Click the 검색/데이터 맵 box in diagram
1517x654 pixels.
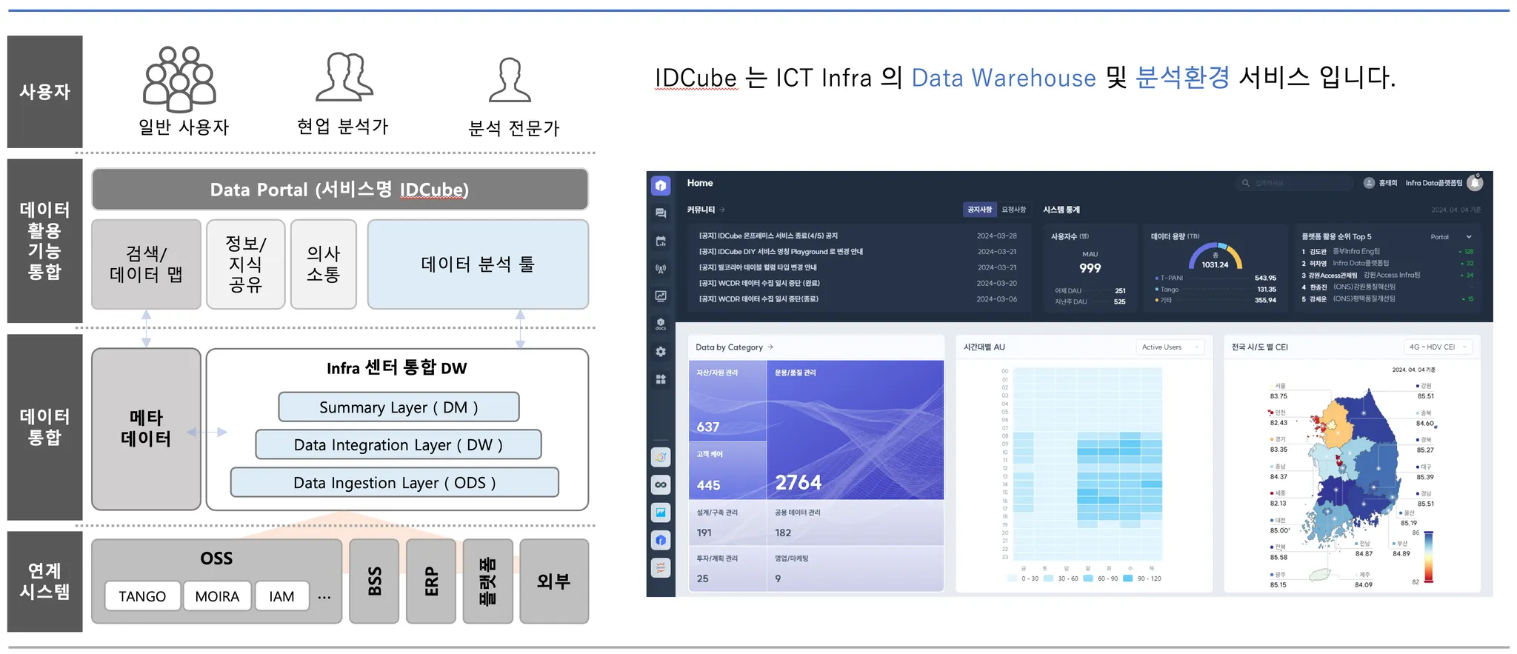[x=146, y=264]
